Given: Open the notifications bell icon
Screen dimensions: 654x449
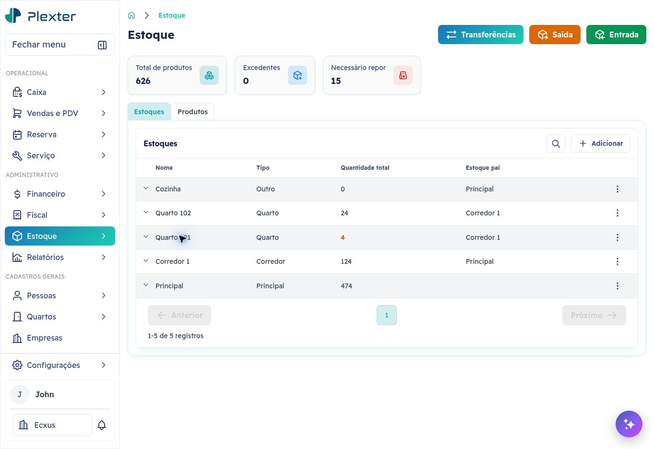Looking at the screenshot, I should [102, 425].
